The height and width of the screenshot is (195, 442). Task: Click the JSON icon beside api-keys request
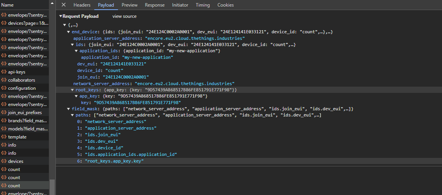[4, 72]
